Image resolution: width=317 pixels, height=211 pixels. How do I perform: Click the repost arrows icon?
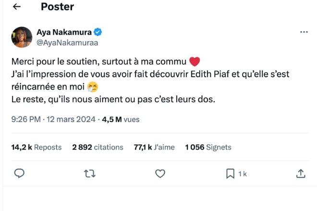tap(90, 174)
